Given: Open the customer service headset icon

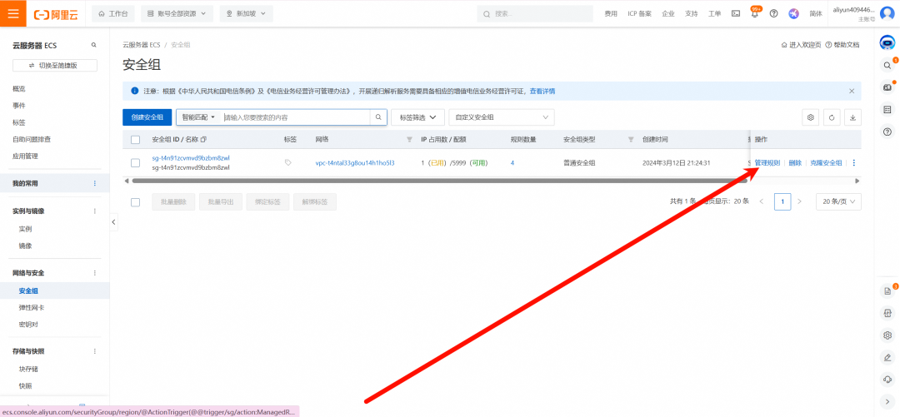Looking at the screenshot, I should click(888, 380).
